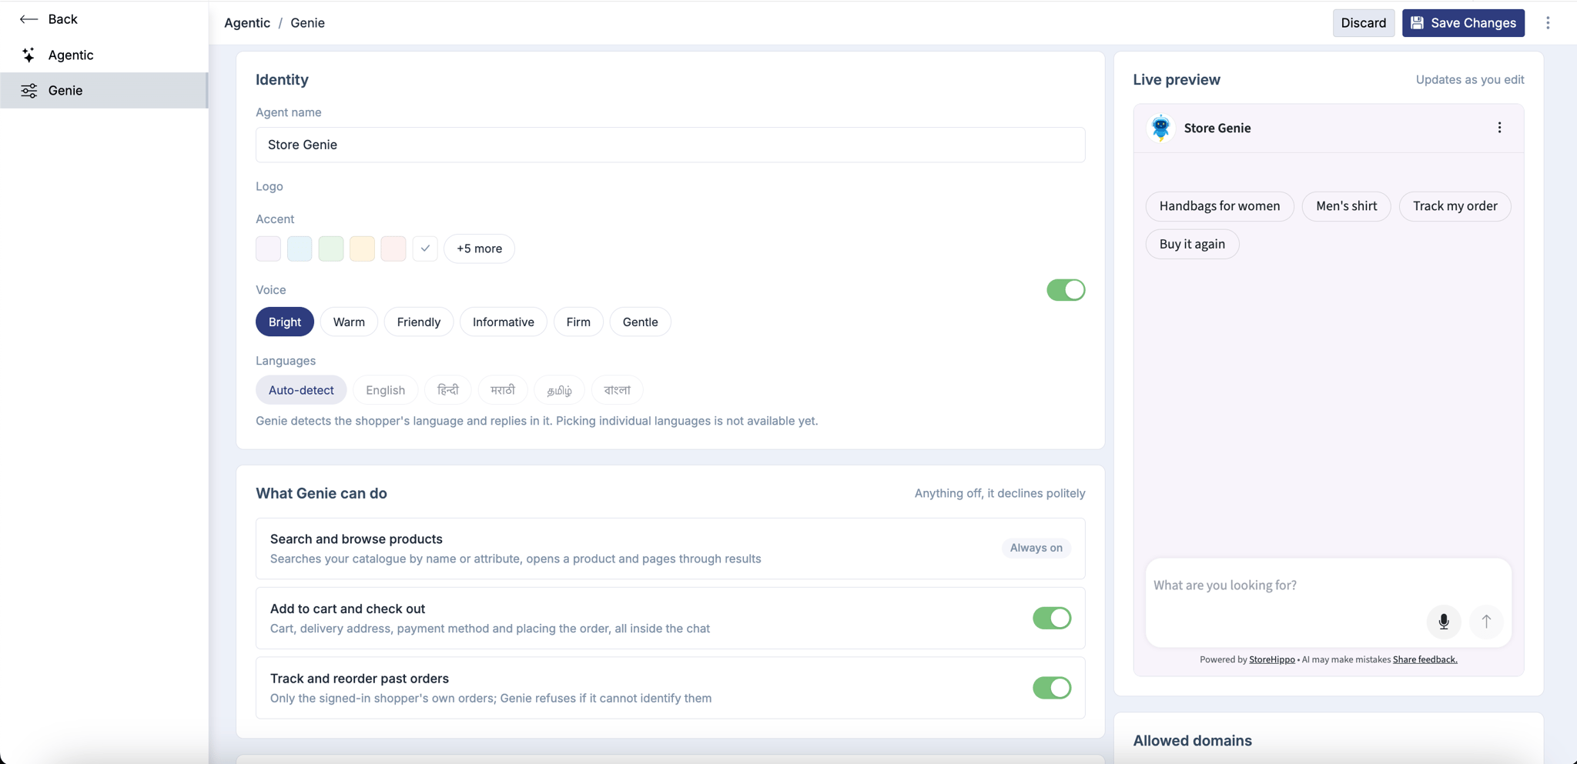Screen dimensions: 1577x764
Task: Navigate to Agentic via the breadcrumb
Action: click(247, 23)
